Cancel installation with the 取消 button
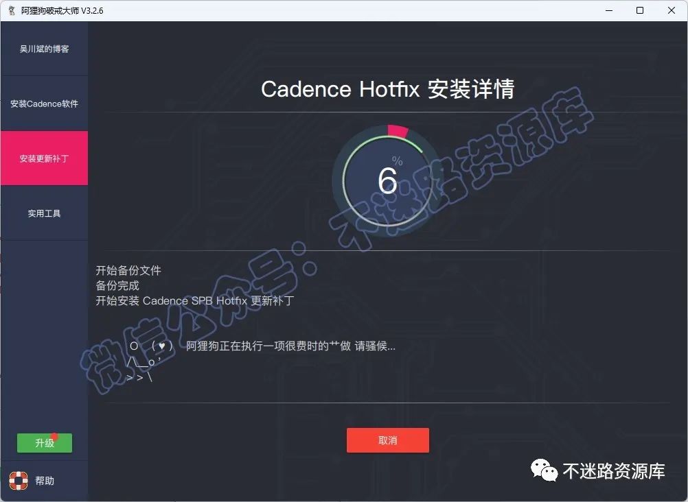688x502 pixels. (387, 440)
